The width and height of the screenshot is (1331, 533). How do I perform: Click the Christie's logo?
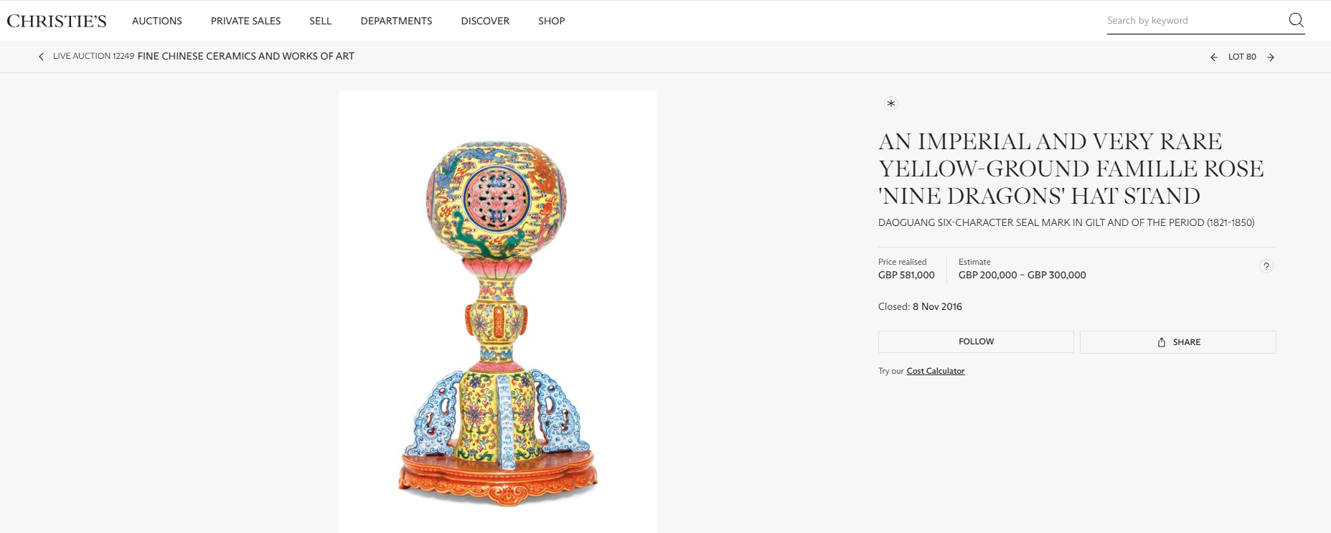[x=55, y=19]
